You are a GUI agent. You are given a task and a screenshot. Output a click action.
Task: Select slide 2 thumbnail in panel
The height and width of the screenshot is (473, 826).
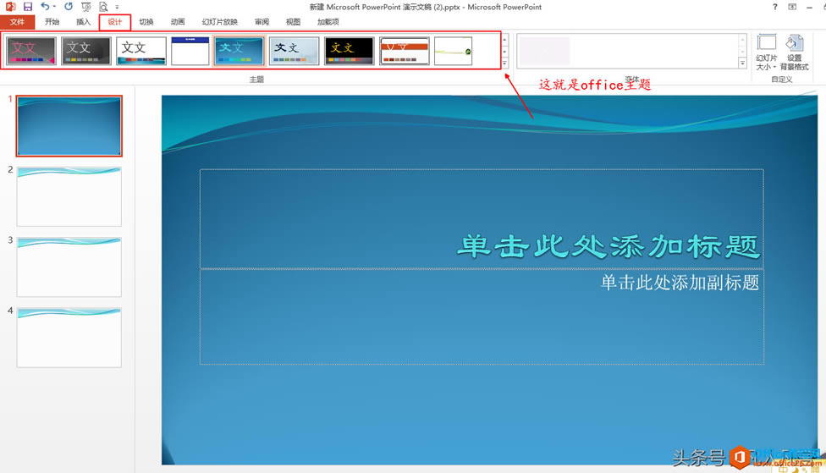(69, 196)
